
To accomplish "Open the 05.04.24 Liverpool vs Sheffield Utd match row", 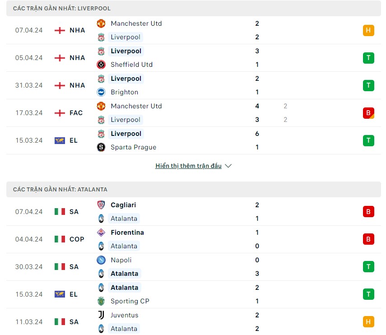I will tap(190, 58).
